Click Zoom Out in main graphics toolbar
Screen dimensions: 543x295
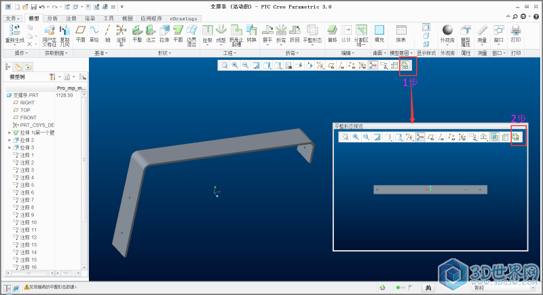pyautogui.click(x=246, y=65)
